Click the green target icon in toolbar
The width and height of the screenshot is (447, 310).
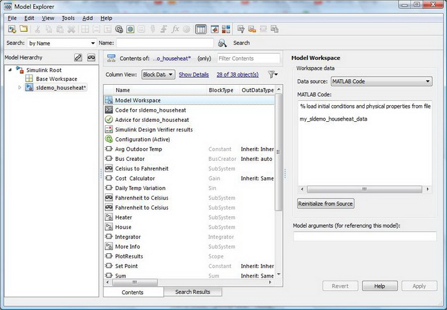coord(130,29)
